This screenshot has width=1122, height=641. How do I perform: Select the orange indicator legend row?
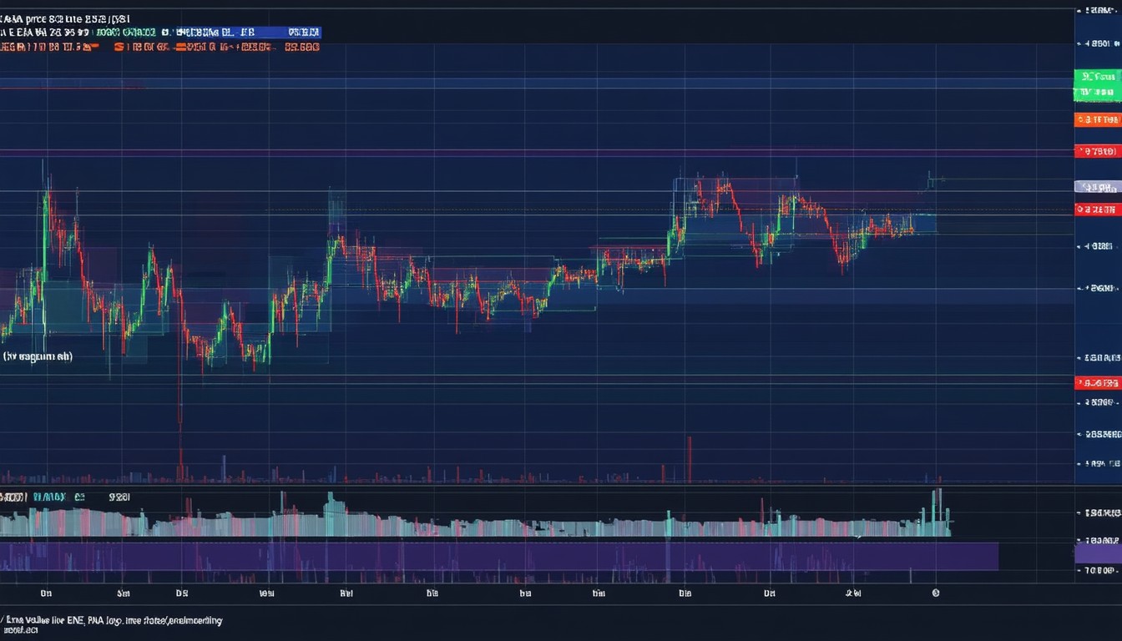[x=159, y=48]
